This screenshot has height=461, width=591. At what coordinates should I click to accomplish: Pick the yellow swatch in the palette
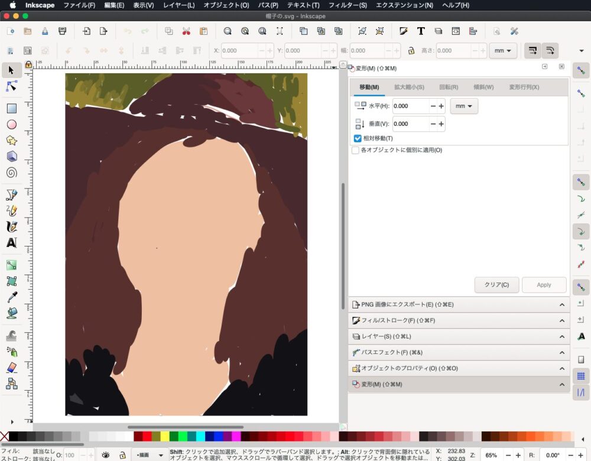(165, 437)
